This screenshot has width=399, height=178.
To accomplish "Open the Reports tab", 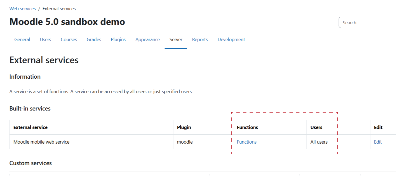I will (200, 39).
